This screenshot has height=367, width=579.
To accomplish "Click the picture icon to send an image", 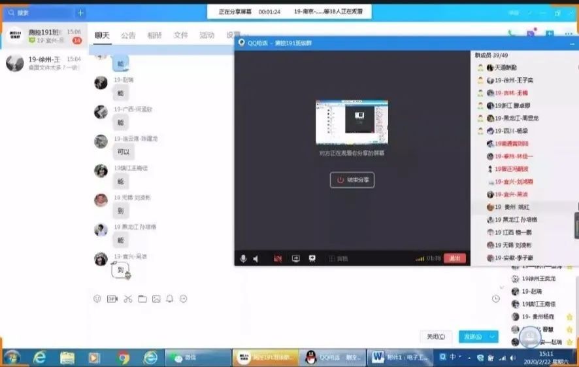I will click(156, 299).
